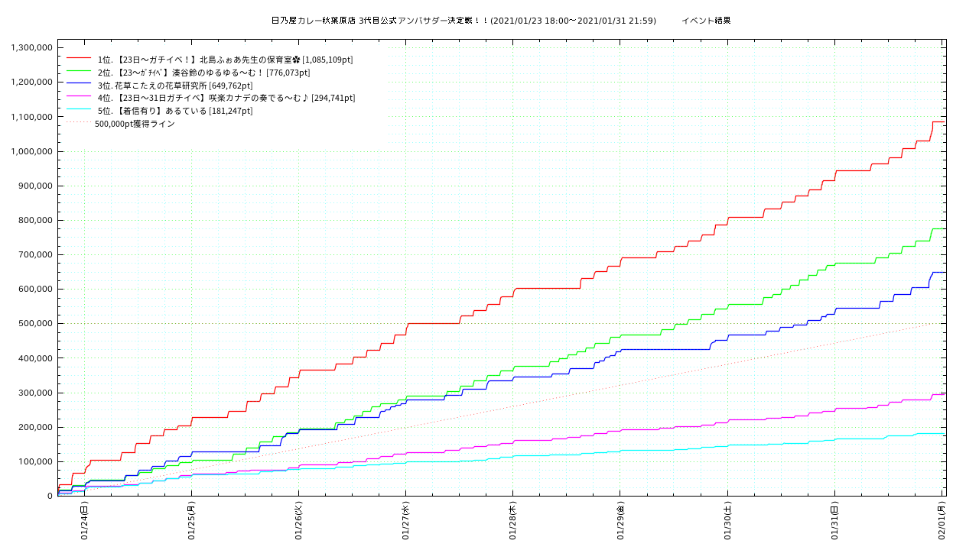
Task: Click the chart title about 日乃屋カレー秋葉原店
Action: (x=463, y=21)
